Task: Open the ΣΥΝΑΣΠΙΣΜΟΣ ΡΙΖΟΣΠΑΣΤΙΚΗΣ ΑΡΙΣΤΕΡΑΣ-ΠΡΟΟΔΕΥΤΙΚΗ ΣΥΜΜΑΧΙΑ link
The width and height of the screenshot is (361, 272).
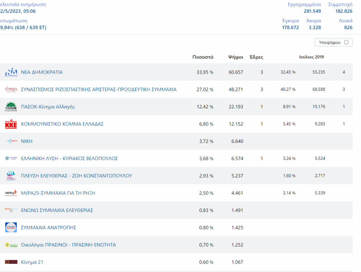Action: point(99,89)
